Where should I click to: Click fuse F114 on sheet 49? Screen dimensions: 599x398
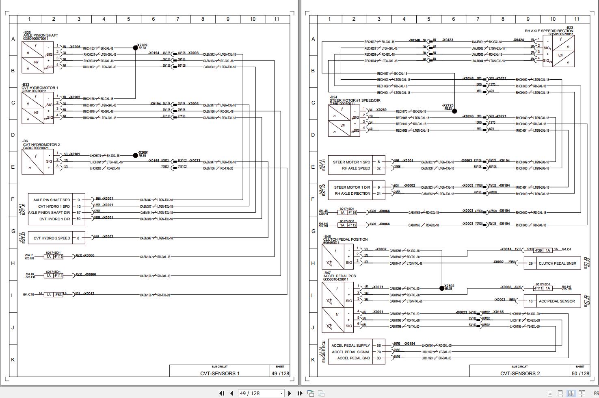54,276
